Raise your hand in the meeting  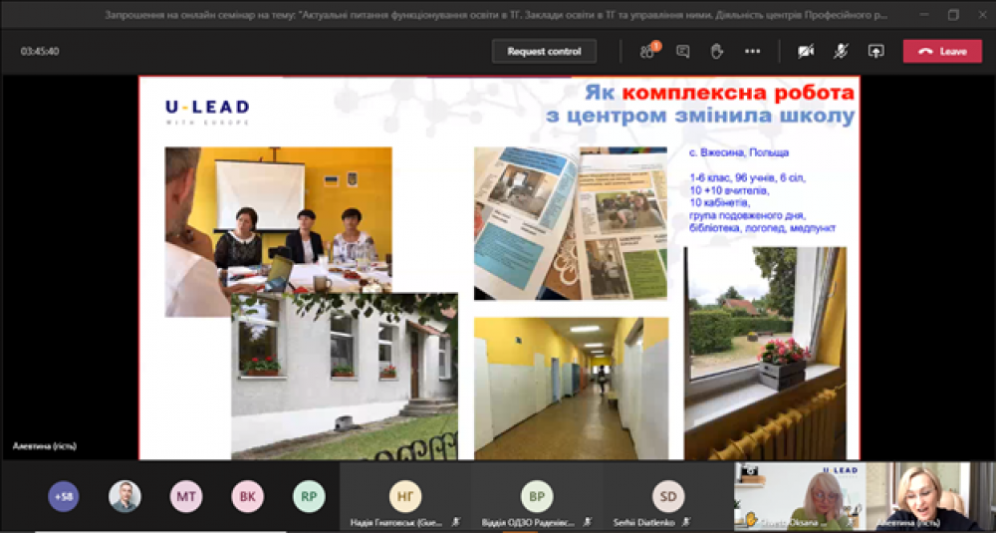point(716,51)
